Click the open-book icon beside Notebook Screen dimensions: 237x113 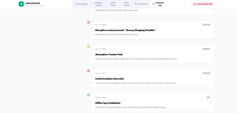(x=76, y=4)
